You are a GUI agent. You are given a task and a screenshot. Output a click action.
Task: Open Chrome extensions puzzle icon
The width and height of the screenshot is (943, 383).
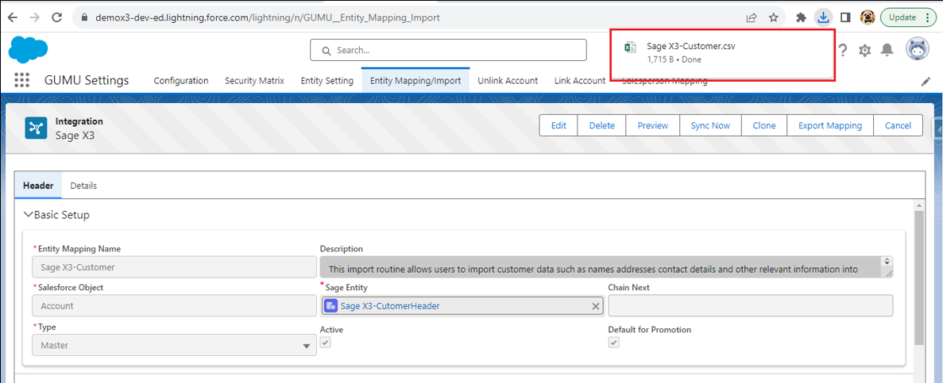point(801,17)
